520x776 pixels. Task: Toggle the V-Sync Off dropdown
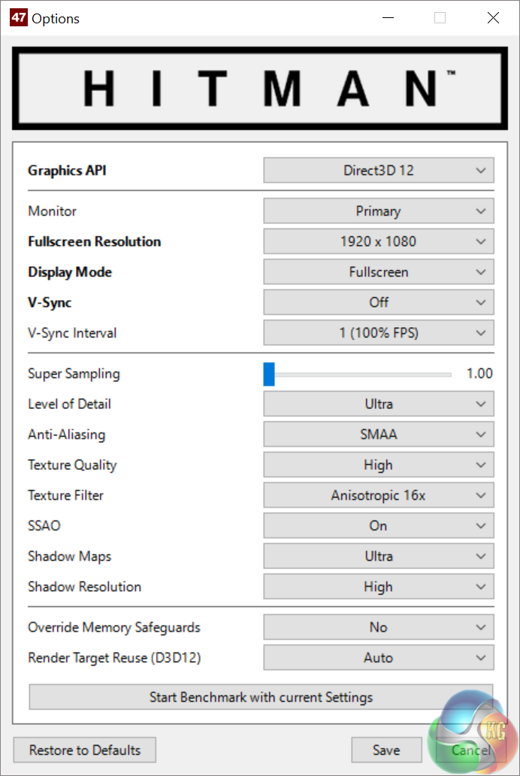[379, 302]
